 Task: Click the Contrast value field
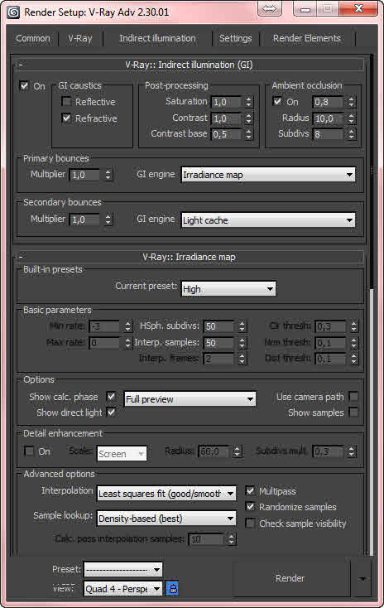[227, 118]
